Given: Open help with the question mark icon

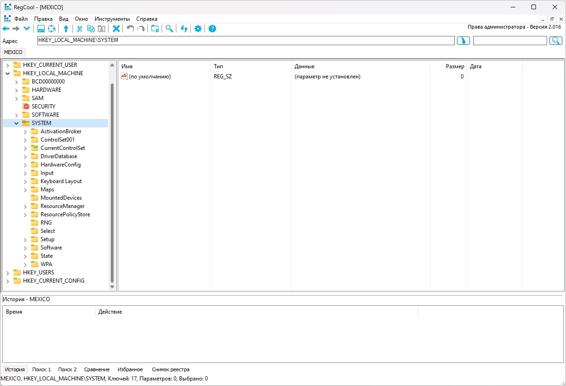Looking at the screenshot, I should 212,29.
